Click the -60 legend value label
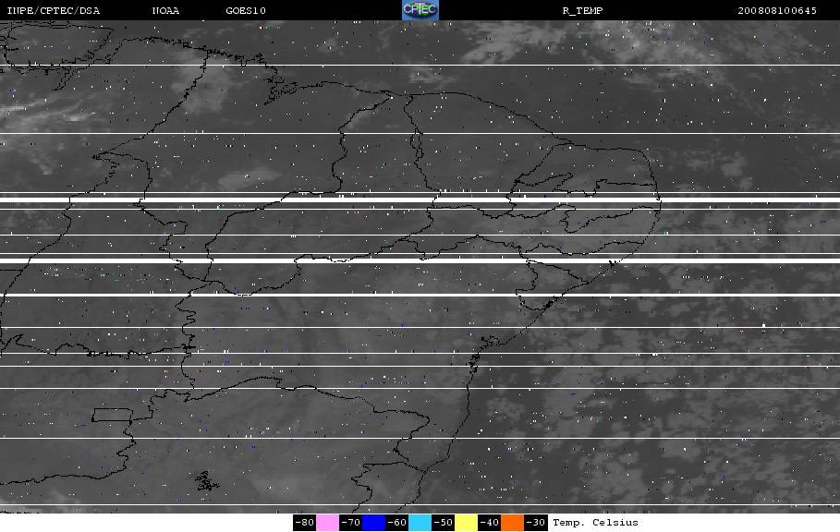Viewport: 840px width, 532px height. (397, 523)
